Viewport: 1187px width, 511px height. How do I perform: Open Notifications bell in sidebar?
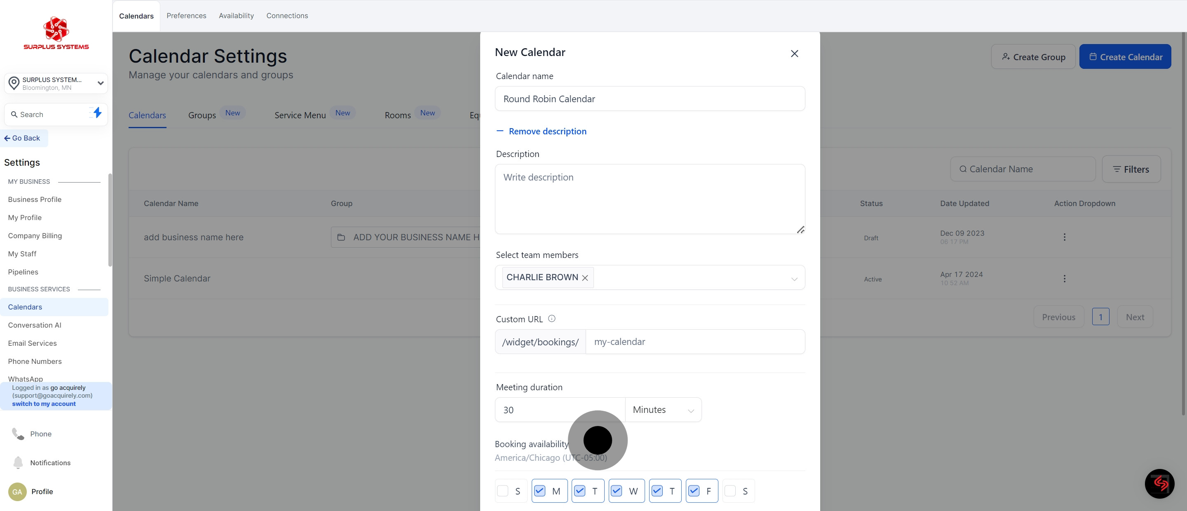pos(19,462)
